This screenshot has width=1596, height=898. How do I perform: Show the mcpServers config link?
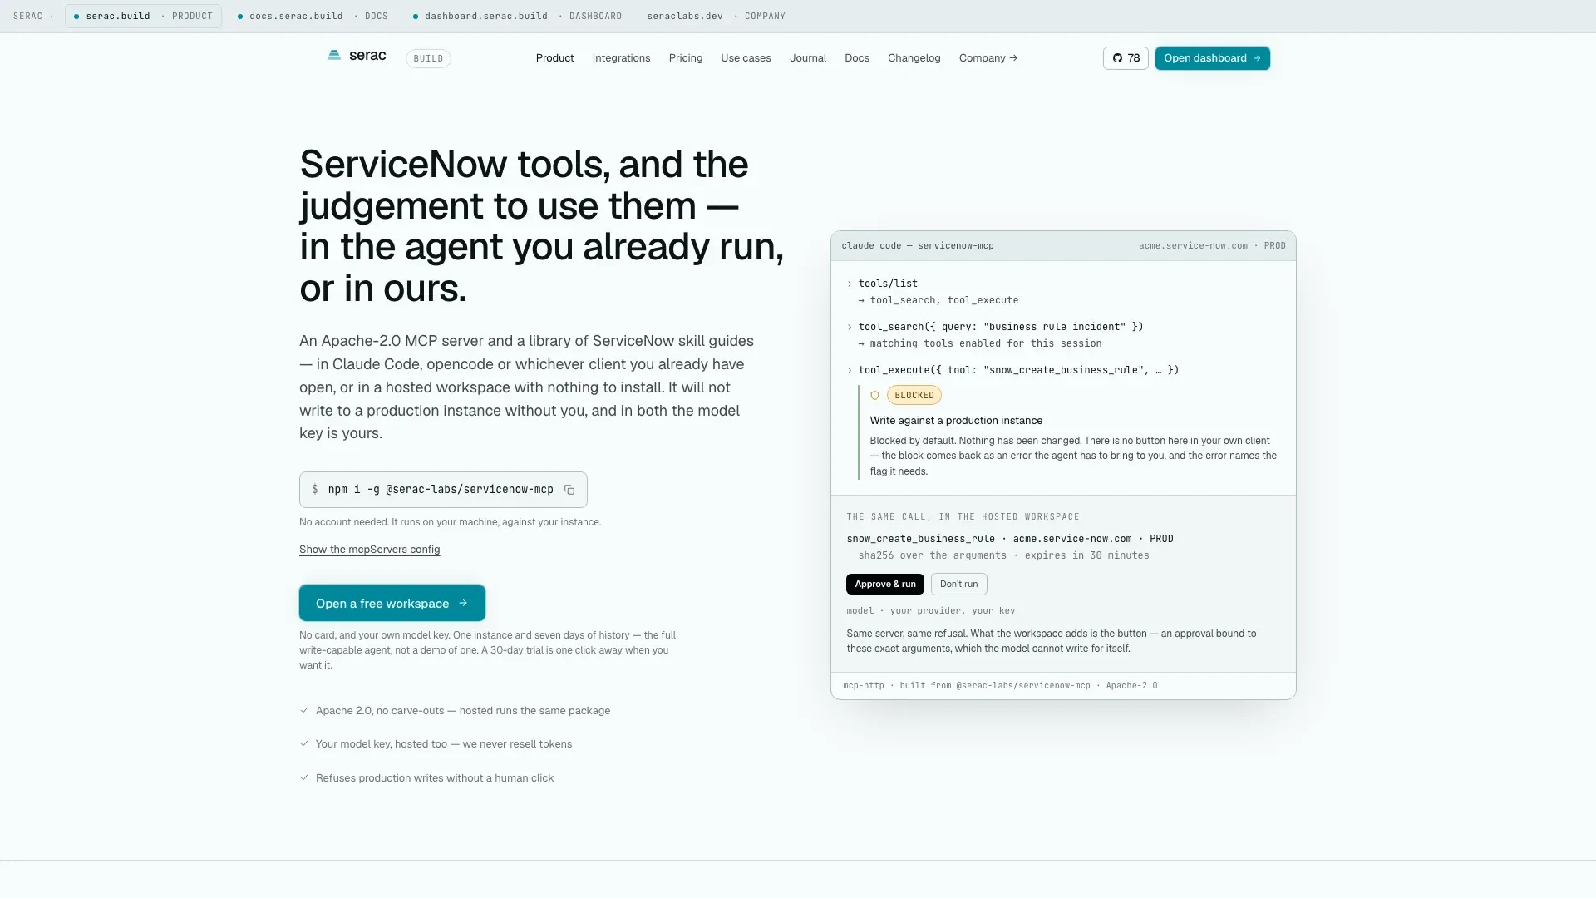[369, 550]
